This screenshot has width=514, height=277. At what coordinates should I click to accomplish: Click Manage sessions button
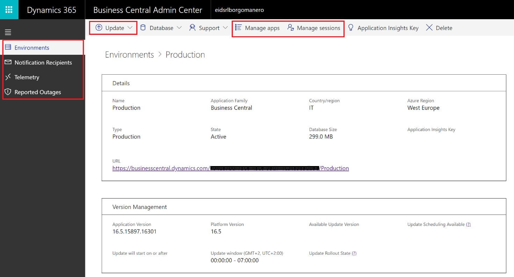pyautogui.click(x=314, y=28)
